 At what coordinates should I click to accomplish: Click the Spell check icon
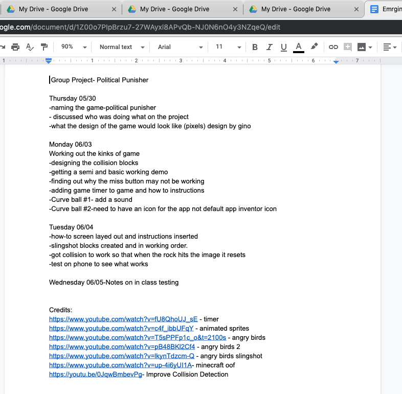30,47
